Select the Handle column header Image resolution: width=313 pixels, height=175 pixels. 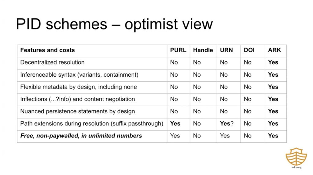pos(203,50)
